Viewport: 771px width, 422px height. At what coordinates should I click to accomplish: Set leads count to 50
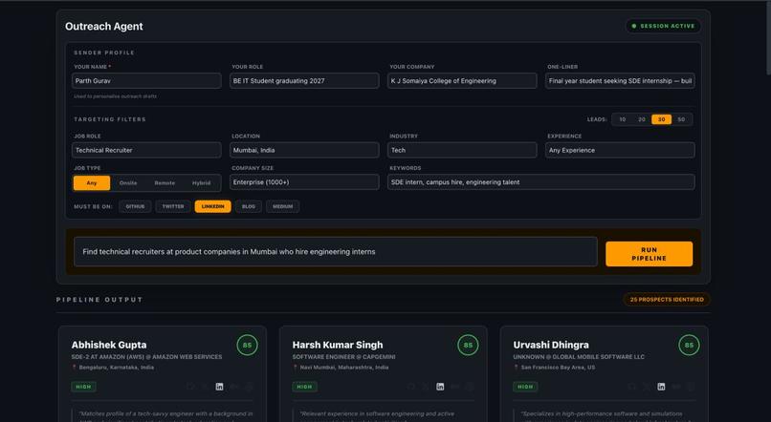[x=681, y=119]
